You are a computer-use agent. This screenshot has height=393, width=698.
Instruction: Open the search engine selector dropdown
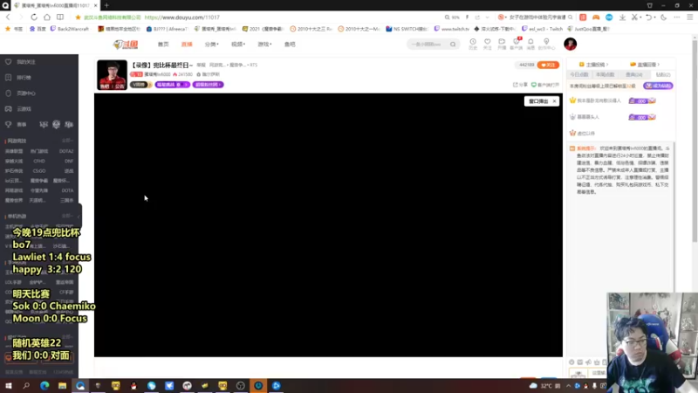(503, 17)
